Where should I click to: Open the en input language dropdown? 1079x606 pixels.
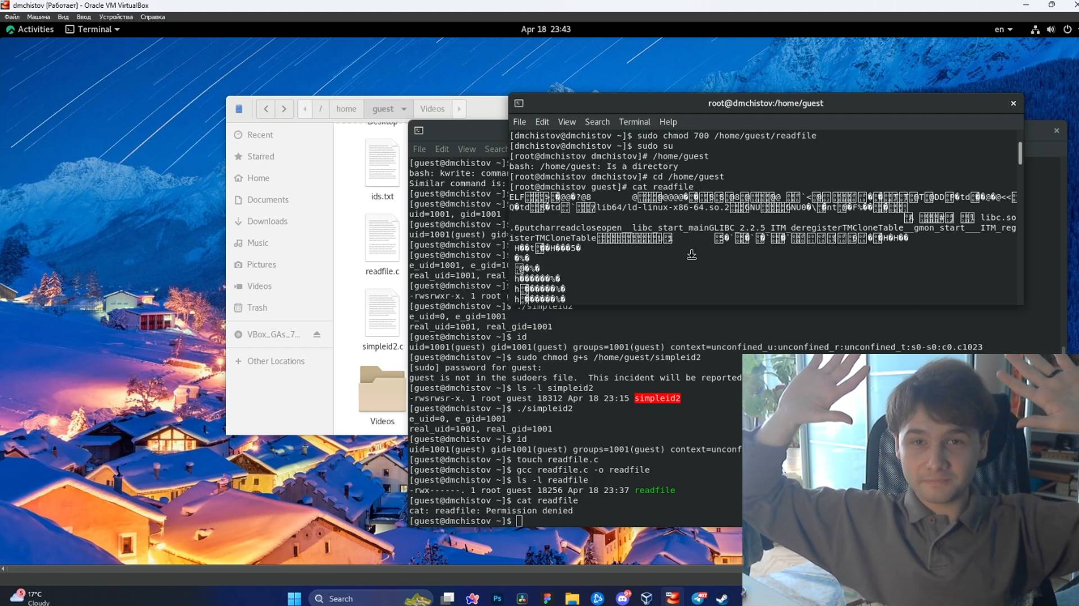coord(1003,29)
